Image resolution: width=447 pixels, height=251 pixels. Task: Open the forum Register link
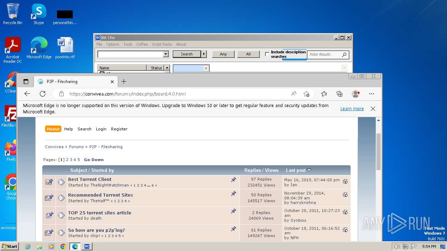tap(119, 129)
